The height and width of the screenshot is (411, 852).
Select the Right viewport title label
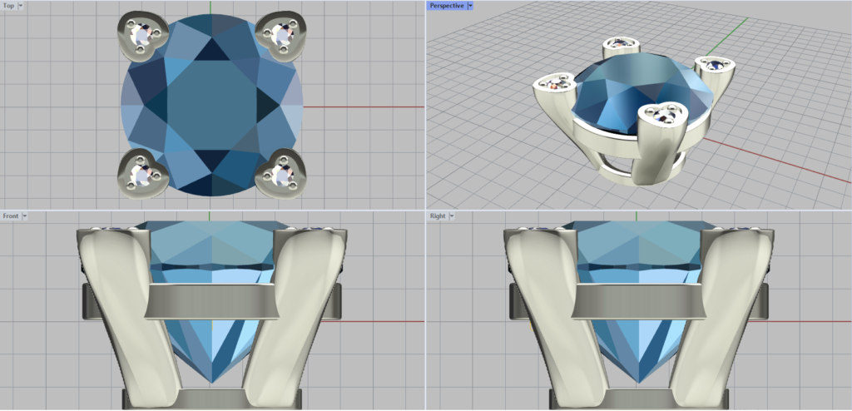[x=437, y=215]
